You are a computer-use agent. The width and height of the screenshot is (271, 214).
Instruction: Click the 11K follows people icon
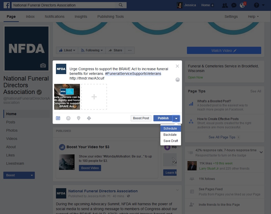tap(192, 179)
